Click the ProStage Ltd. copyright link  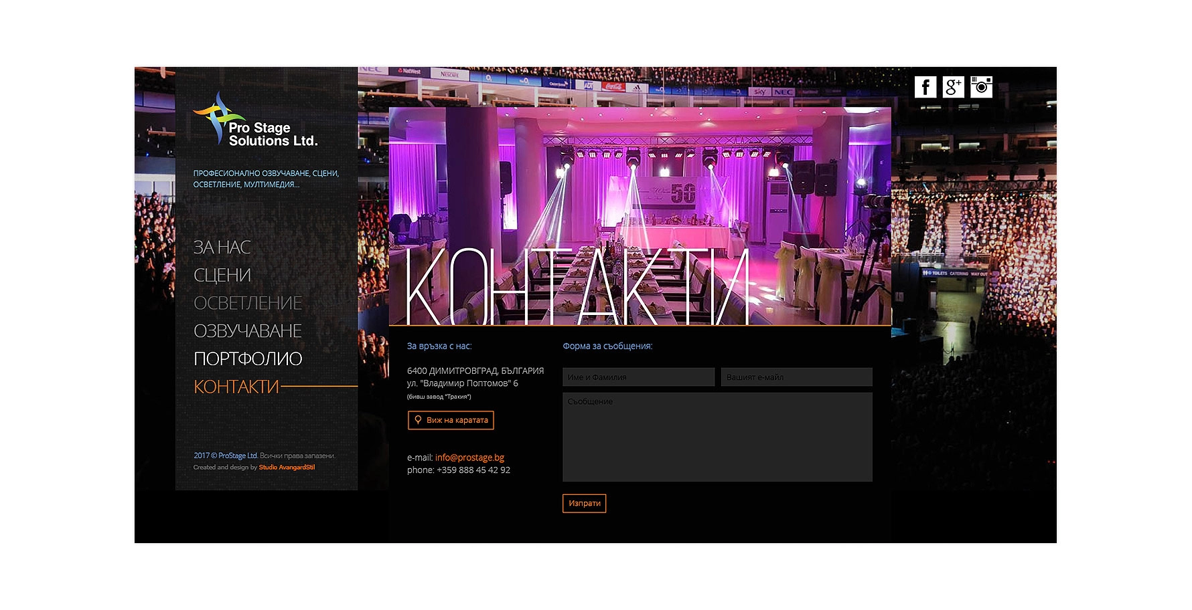[238, 455]
